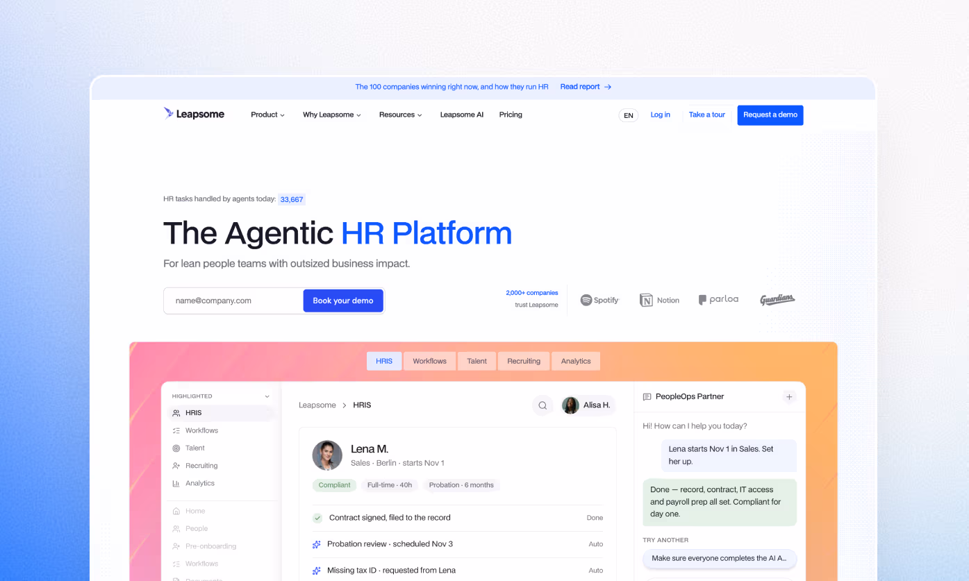Image resolution: width=969 pixels, height=581 pixels.
Task: Click the Guardians logo
Action: [x=777, y=300]
